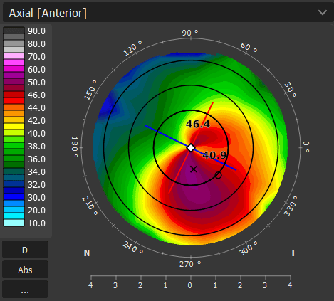Click the T temporal side label
Screen dimensions: 334x301
tap(293, 253)
